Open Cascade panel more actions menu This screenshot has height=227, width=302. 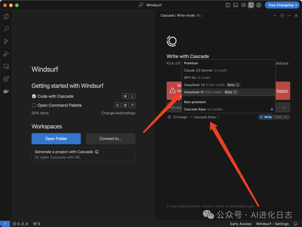tap(289, 16)
